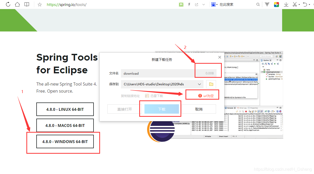Reload the page with the refresh icon
Screen dimensions: 314x174
pos(8,4)
